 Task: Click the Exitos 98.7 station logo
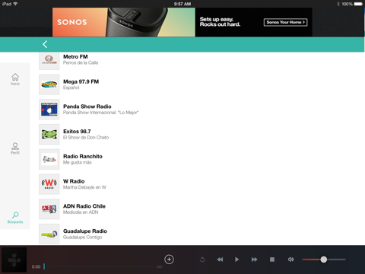(x=49, y=134)
